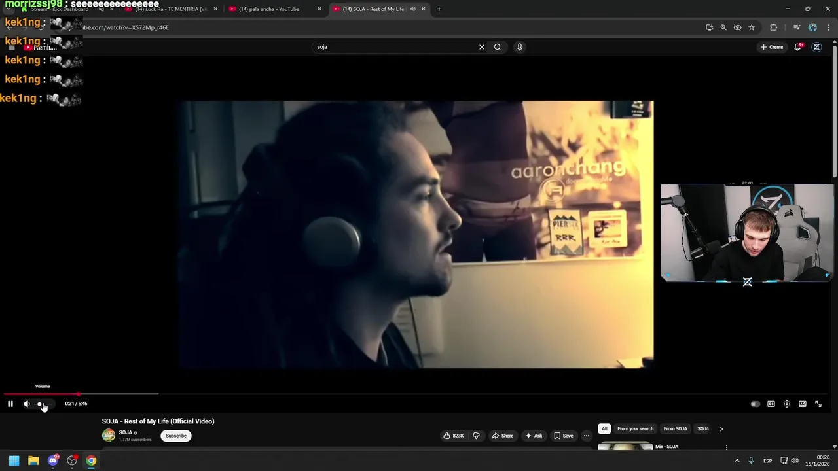This screenshot has width=838, height=471.
Task: Open OBS Studio from the taskbar
Action: pyautogui.click(x=72, y=461)
